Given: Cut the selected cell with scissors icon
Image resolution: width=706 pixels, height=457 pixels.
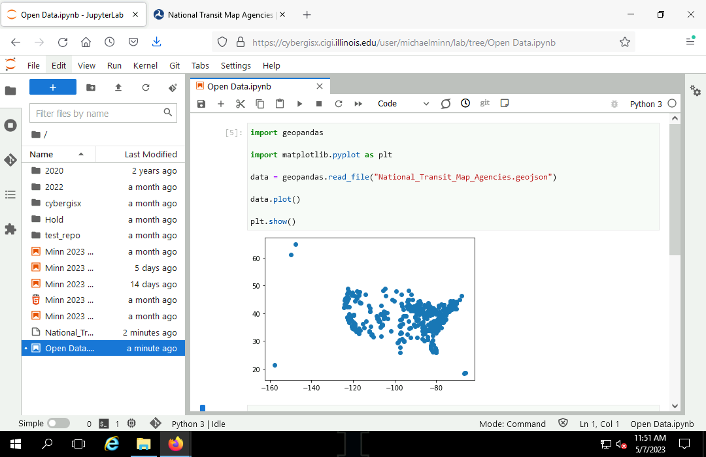Looking at the screenshot, I should [240, 104].
